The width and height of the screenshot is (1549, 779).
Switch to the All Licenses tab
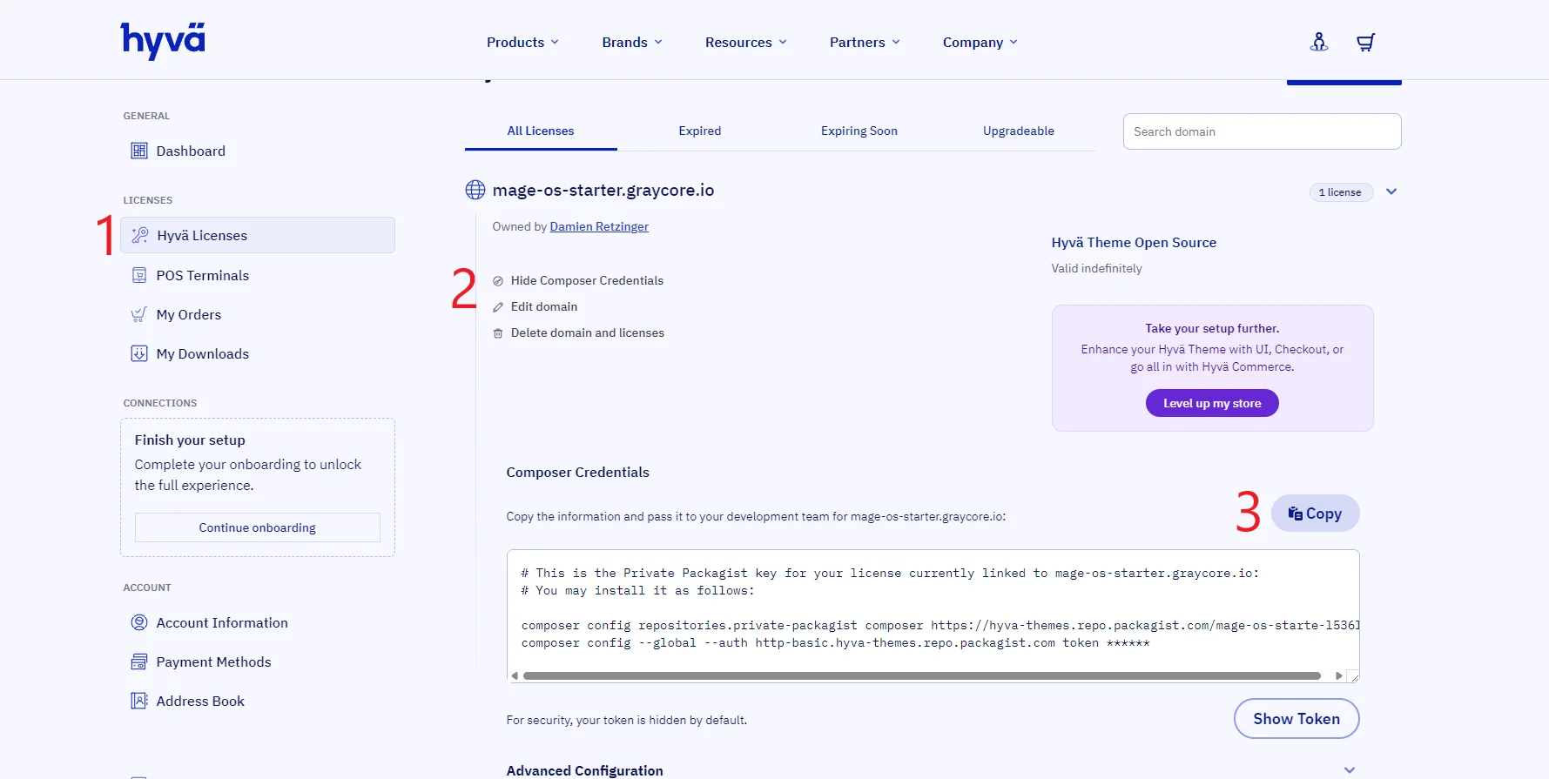[541, 131]
